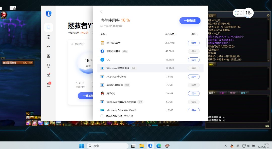
Task: Open the 系统 dropdown in game chat
Action: [x=212, y=16]
